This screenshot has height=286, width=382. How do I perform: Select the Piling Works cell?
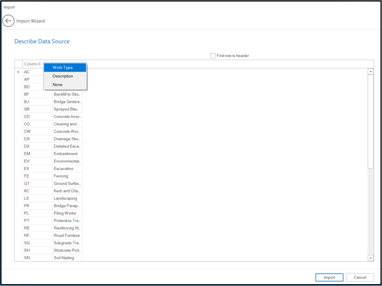[x=67, y=213]
